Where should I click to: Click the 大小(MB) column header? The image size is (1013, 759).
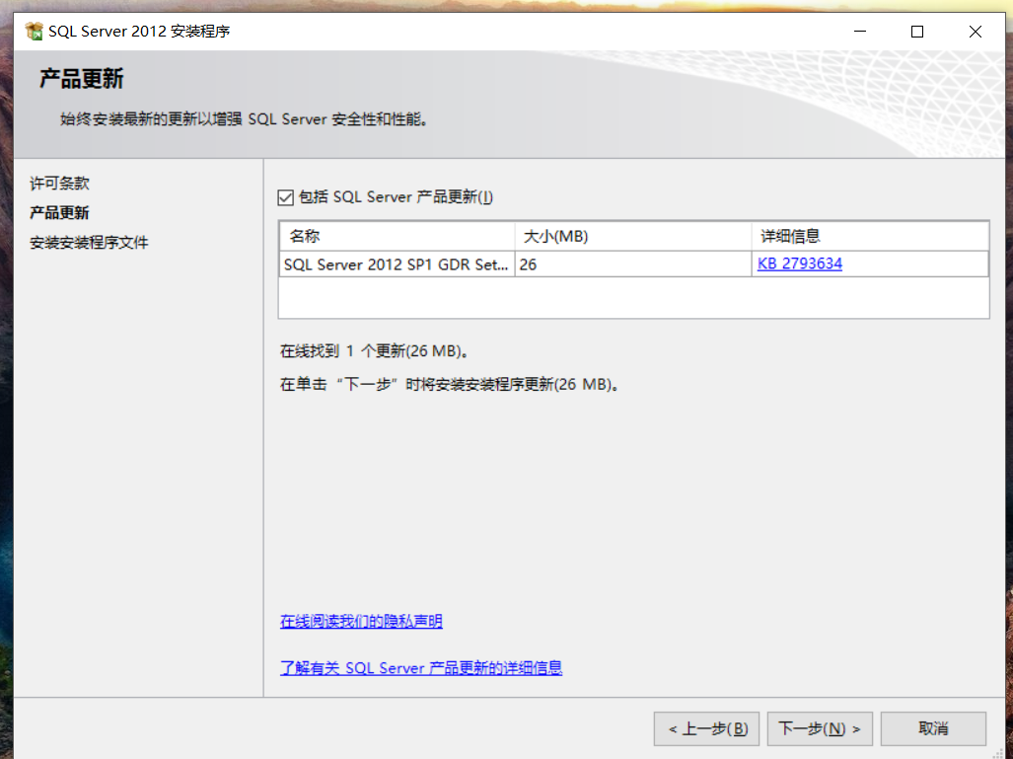[633, 236]
